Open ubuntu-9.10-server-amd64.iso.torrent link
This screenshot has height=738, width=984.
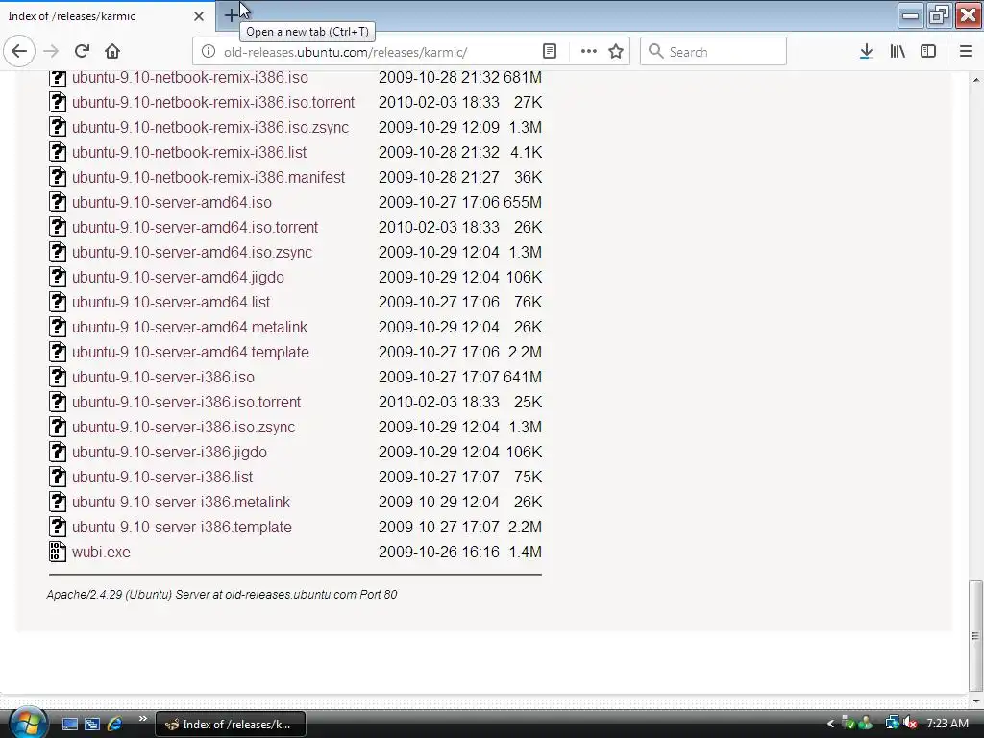coord(194,227)
